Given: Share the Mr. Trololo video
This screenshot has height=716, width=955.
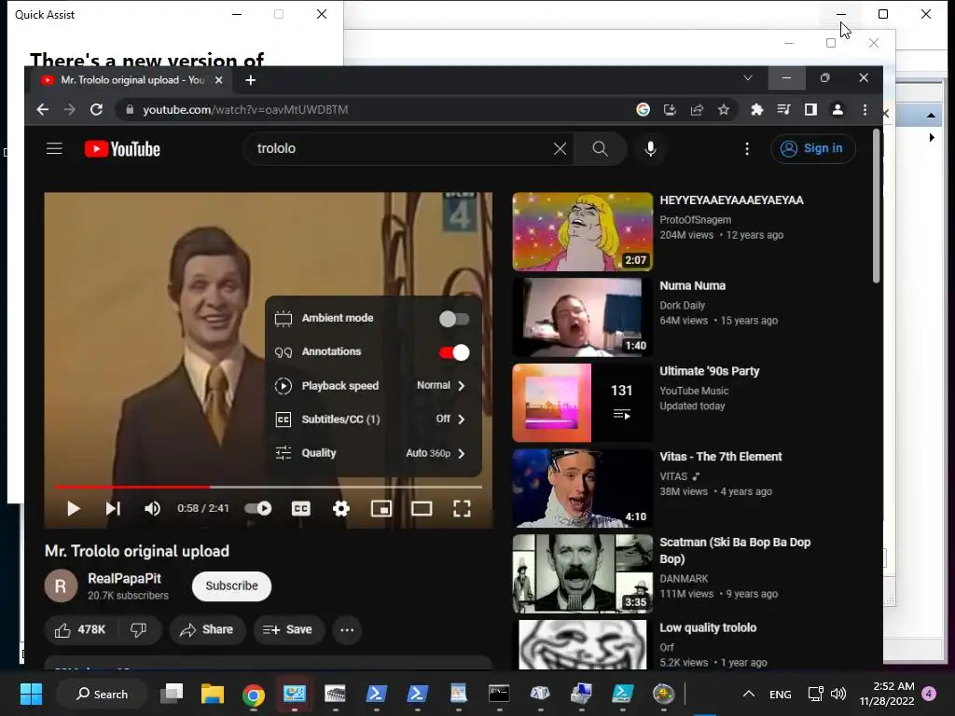Looking at the screenshot, I should coord(207,629).
